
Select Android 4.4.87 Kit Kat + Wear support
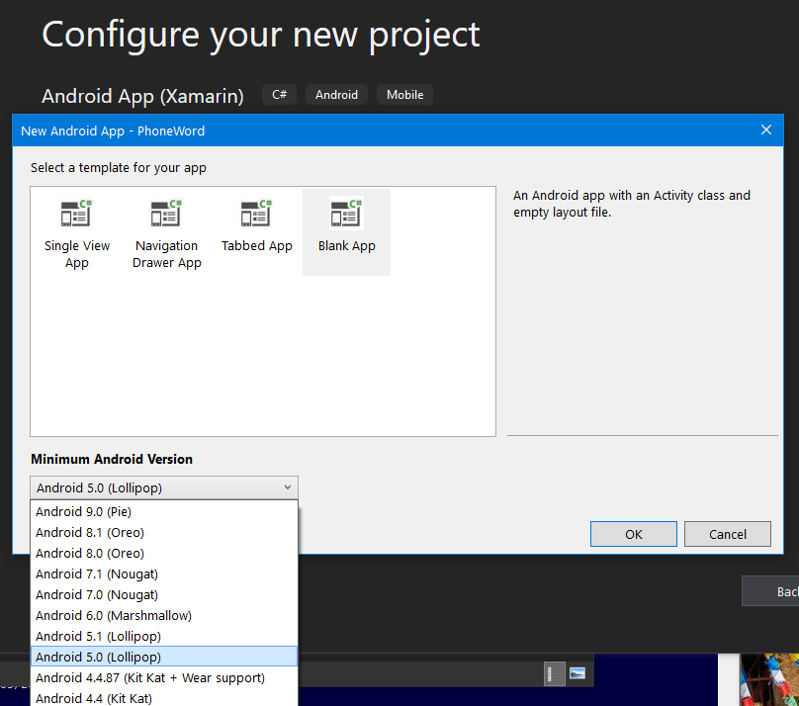(149, 677)
